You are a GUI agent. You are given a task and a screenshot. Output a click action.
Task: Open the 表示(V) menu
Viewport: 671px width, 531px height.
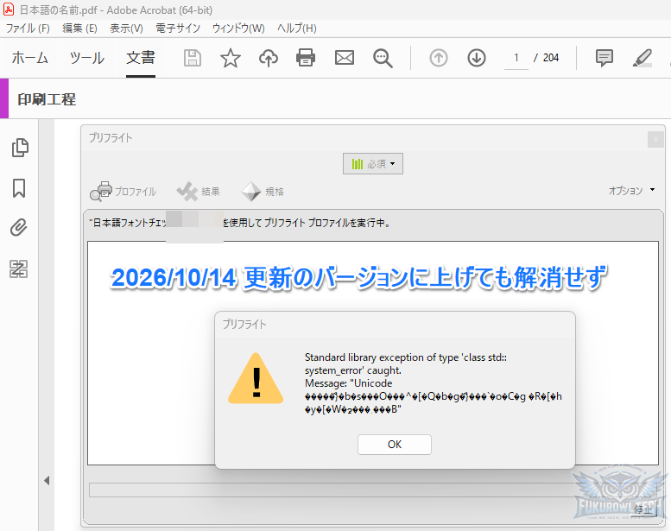tap(126, 28)
